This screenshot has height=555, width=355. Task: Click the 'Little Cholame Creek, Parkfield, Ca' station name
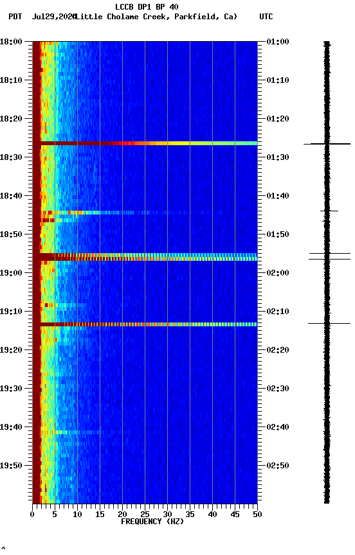click(x=156, y=17)
